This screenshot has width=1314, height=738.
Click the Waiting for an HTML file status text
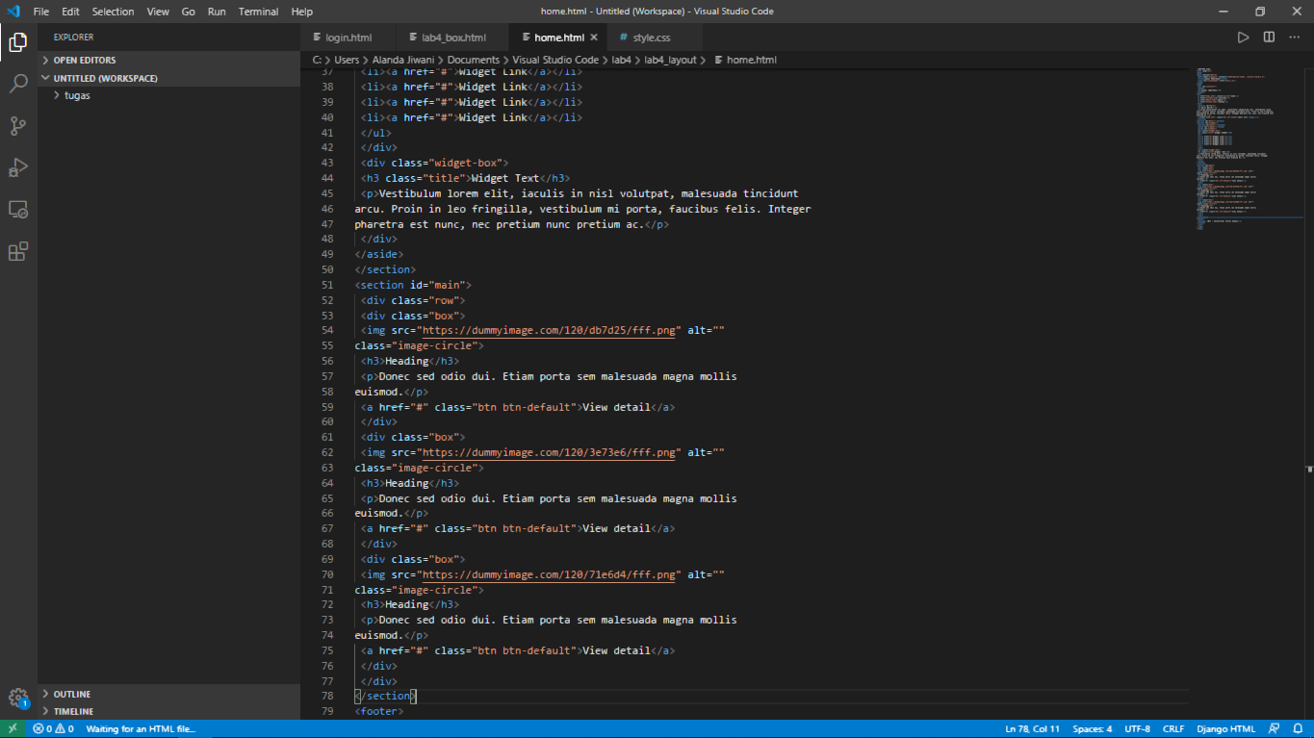click(x=141, y=728)
